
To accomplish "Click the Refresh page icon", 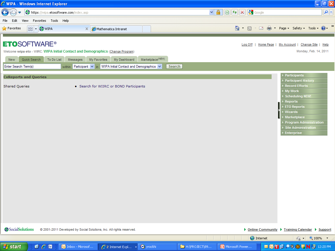I will (x=235, y=12).
